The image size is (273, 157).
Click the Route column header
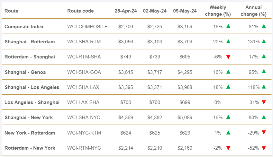click(x=12, y=11)
